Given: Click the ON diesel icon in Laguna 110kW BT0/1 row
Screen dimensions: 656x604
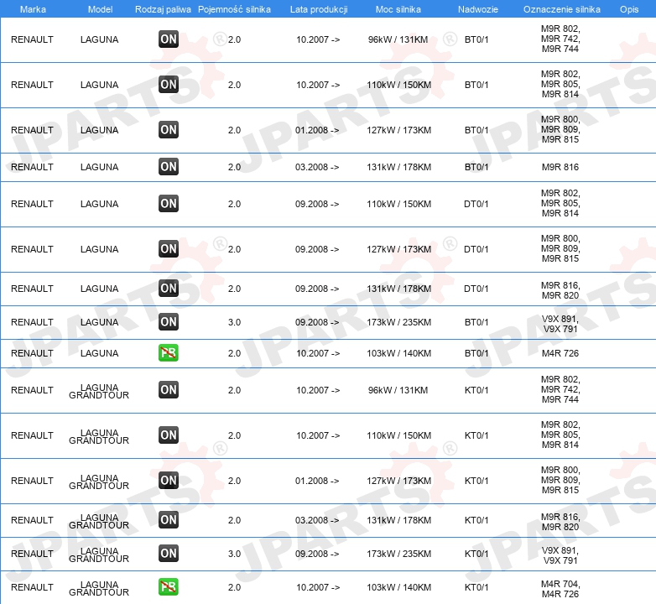Looking at the screenshot, I should tap(169, 85).
